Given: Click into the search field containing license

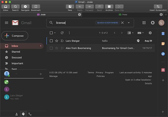Looking at the screenshot, I should click(x=75, y=23).
